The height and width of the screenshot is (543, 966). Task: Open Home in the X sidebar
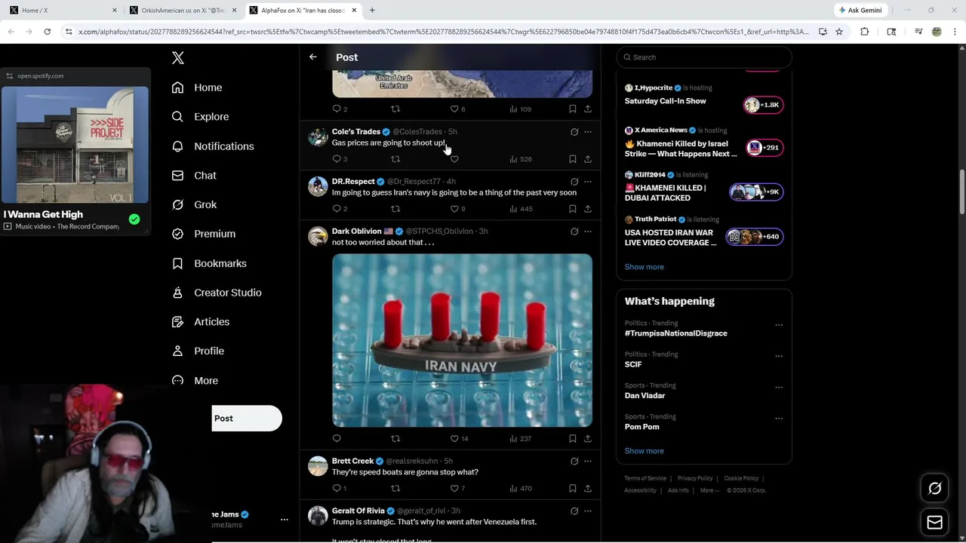(x=197, y=87)
